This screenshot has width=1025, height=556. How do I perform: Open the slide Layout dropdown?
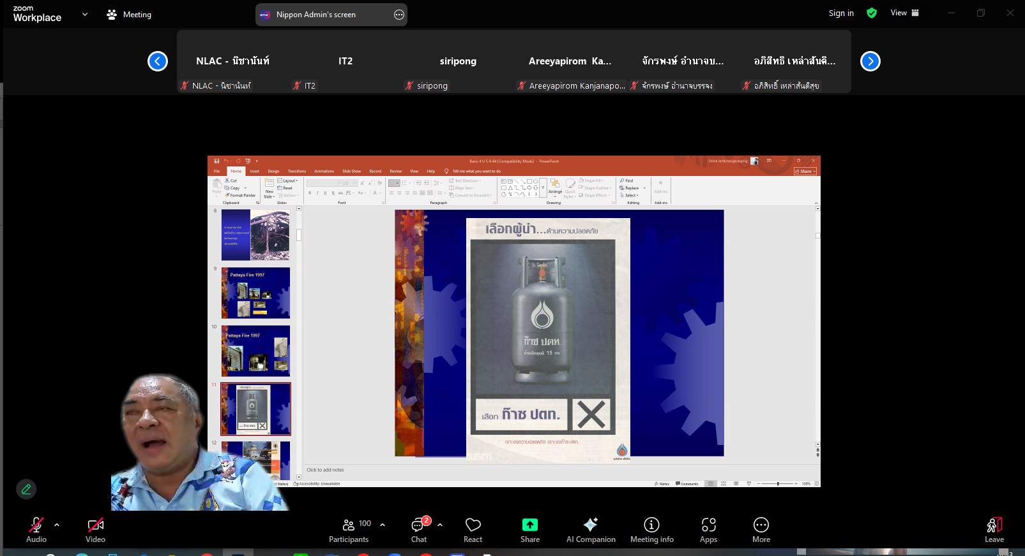point(288,180)
